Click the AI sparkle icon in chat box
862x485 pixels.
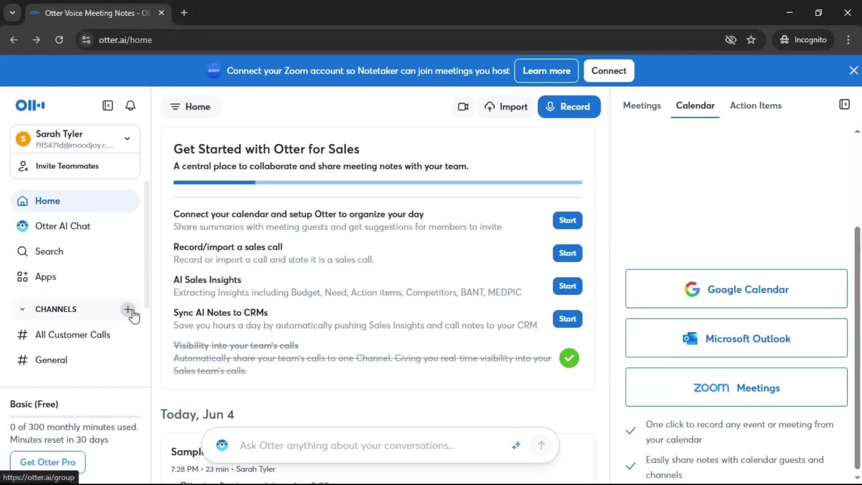point(516,445)
